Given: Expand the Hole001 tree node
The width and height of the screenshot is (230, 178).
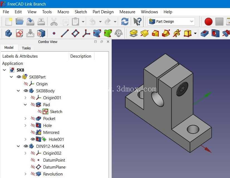Looking at the screenshot, I should [x=25, y=139].
